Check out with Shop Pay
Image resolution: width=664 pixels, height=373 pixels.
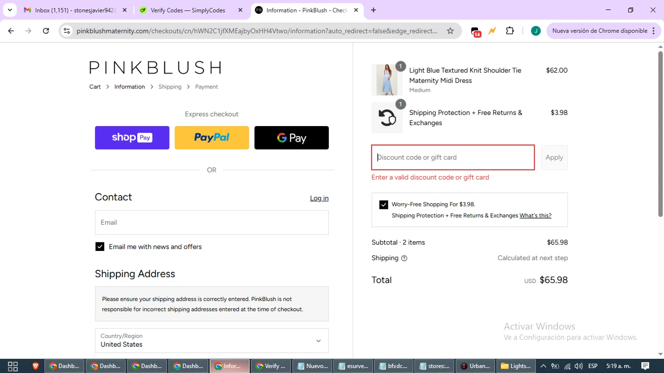(132, 138)
